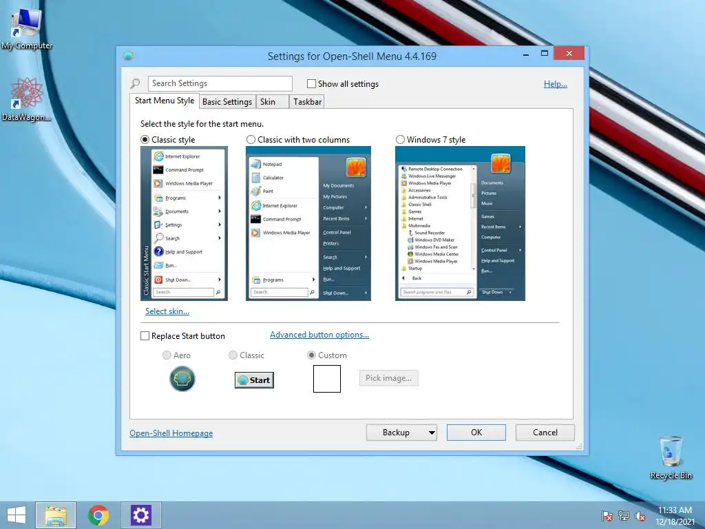This screenshot has height=529, width=705.
Task: Open the Recycle Bin on desktop
Action: [671, 457]
